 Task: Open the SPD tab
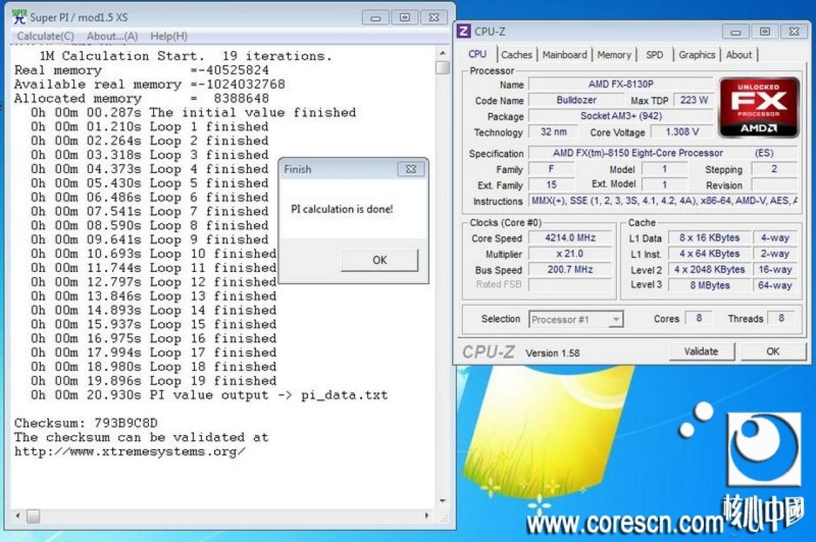[x=655, y=55]
